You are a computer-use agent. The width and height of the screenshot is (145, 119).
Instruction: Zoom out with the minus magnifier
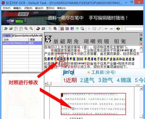coord(31,29)
